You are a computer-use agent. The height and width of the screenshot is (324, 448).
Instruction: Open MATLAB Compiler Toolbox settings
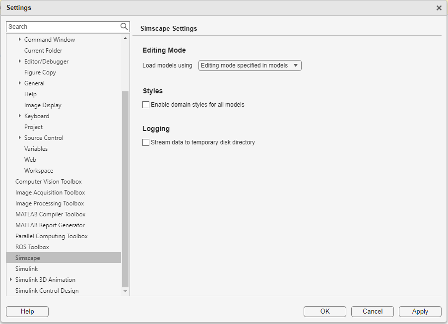pyautogui.click(x=51, y=214)
